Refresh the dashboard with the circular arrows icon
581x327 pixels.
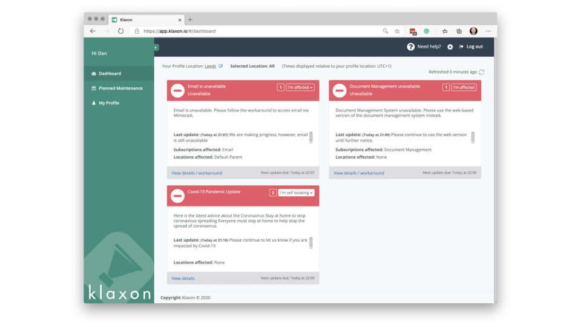tap(481, 72)
